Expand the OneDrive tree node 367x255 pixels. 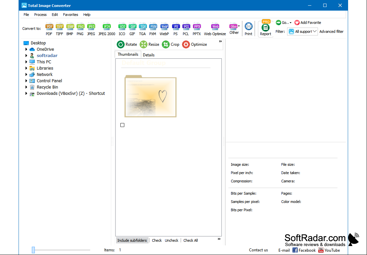coord(26,49)
